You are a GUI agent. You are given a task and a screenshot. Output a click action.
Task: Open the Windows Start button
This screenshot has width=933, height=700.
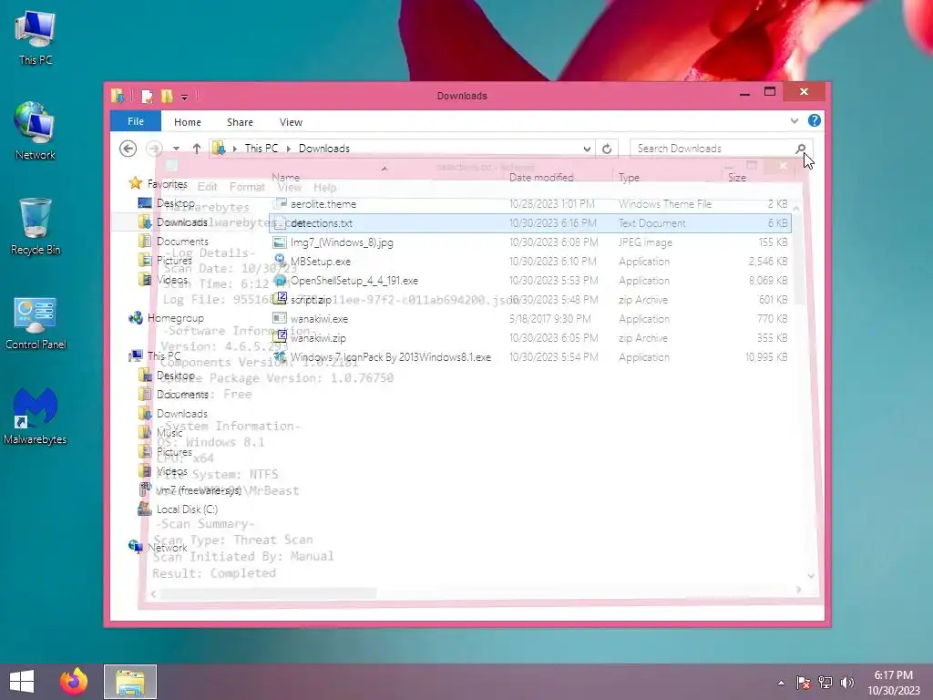(x=22, y=682)
